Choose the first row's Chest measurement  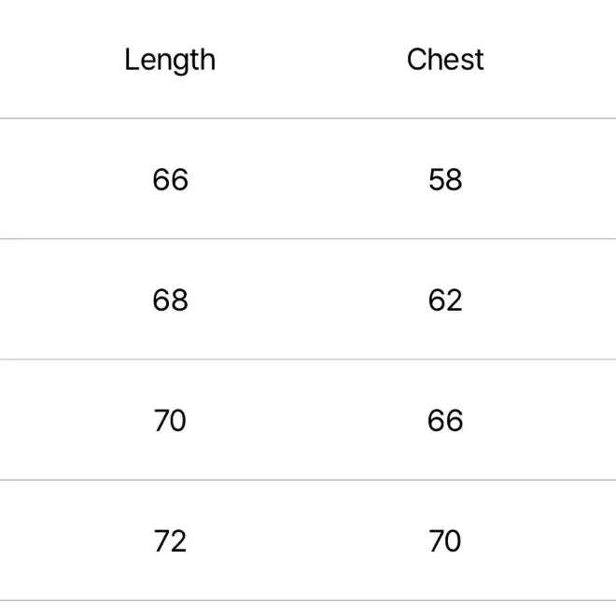pyautogui.click(x=445, y=179)
